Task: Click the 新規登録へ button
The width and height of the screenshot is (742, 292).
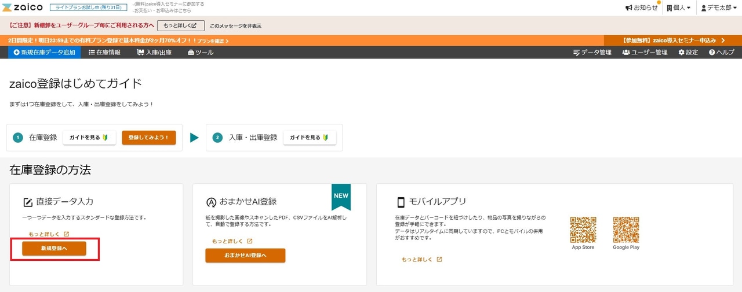Action: [x=54, y=248]
